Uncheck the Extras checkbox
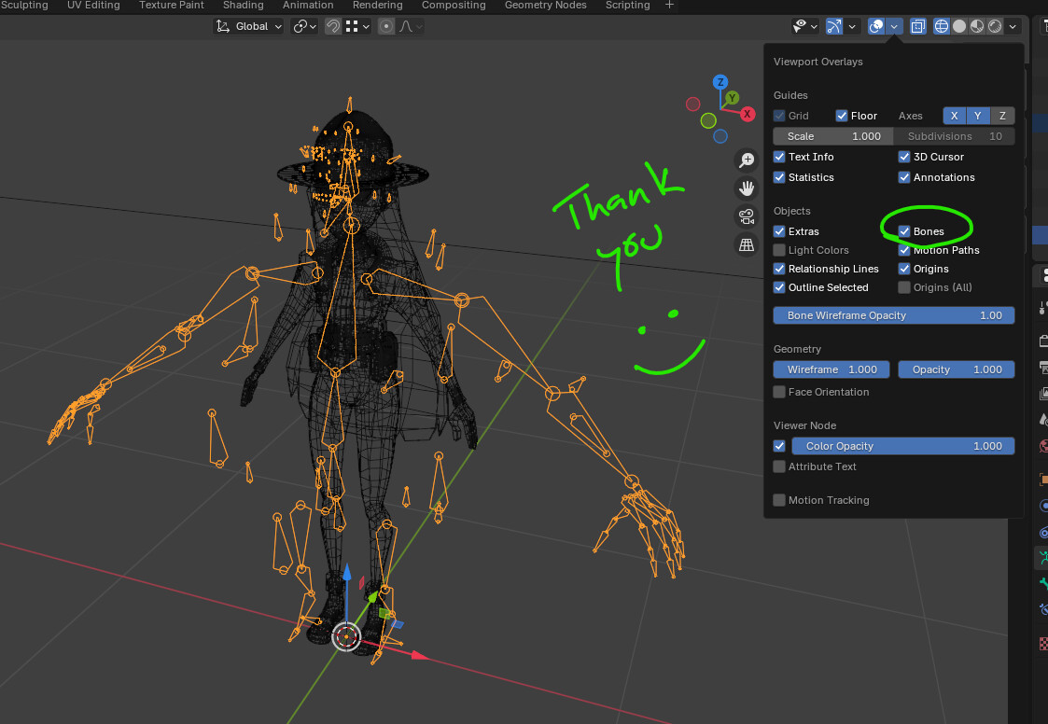The image size is (1048, 724). click(x=779, y=231)
